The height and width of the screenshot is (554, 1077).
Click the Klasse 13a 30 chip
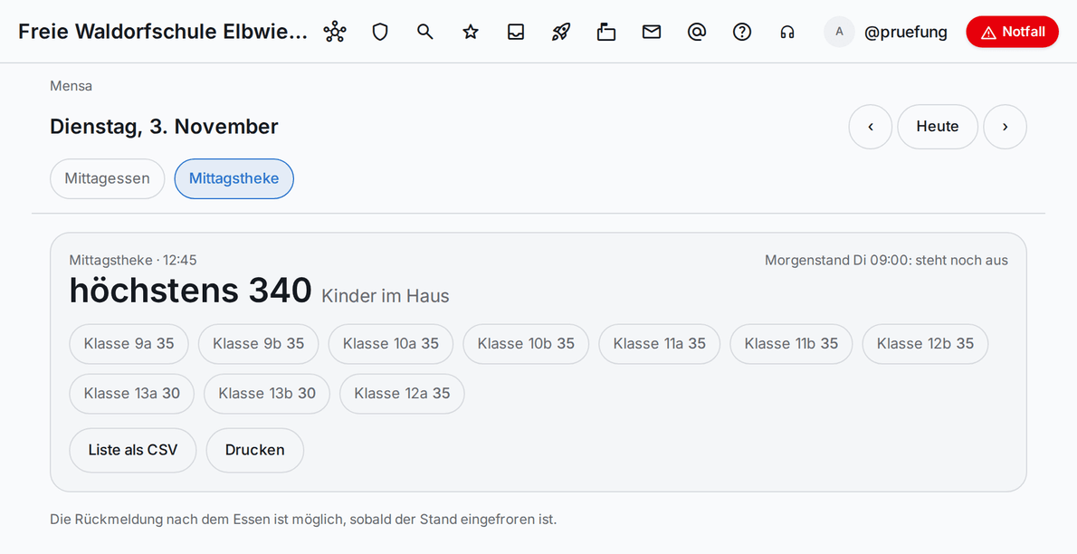pos(132,394)
